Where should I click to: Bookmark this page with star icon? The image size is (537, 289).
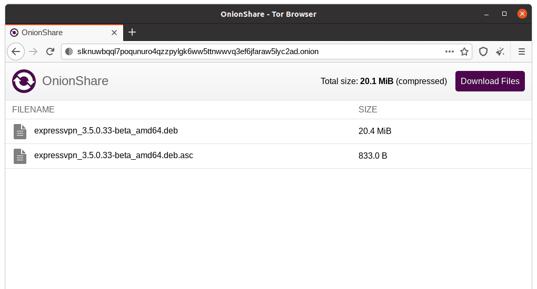pyautogui.click(x=464, y=51)
